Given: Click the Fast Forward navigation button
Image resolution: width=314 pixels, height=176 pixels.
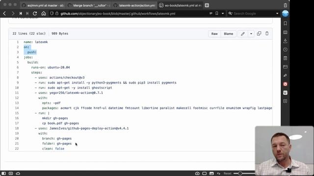Looking at the screenshot, I should [x=27, y=14].
